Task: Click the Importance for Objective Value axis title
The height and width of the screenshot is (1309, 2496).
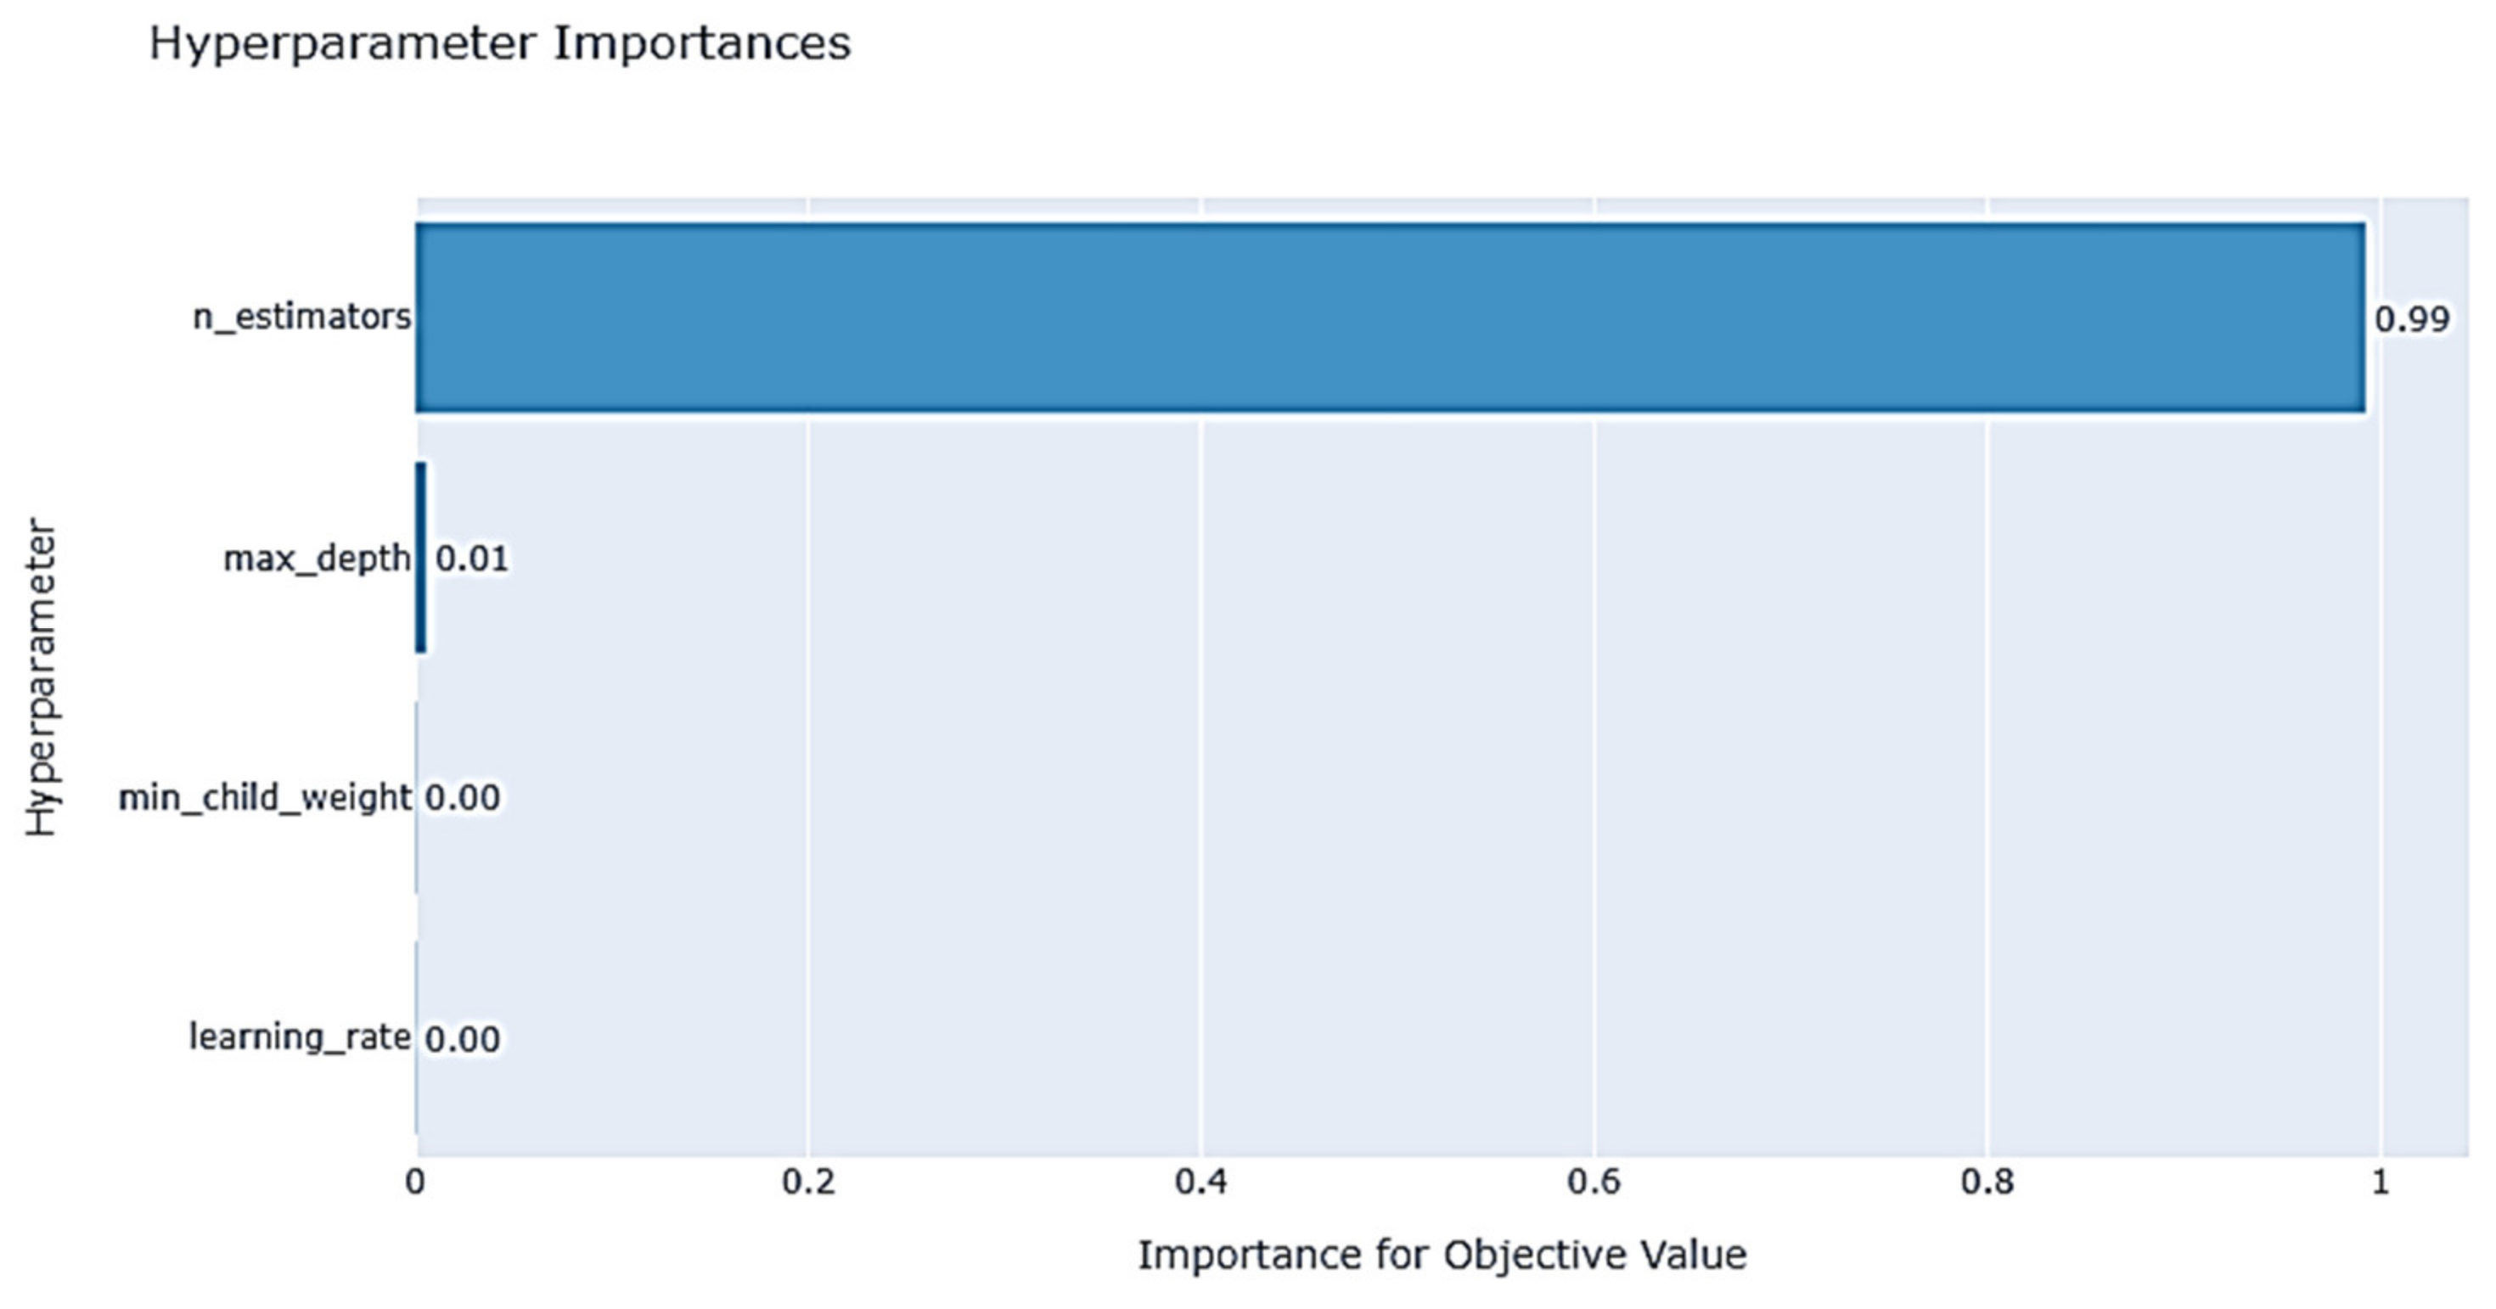Action: click(1441, 1255)
